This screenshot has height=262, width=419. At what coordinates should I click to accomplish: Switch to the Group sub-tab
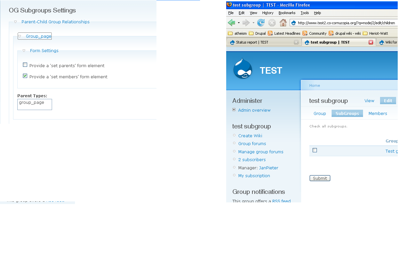point(320,114)
